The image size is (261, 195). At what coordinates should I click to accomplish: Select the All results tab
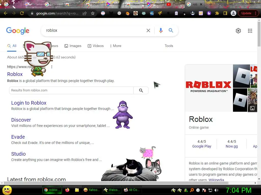click(12, 46)
